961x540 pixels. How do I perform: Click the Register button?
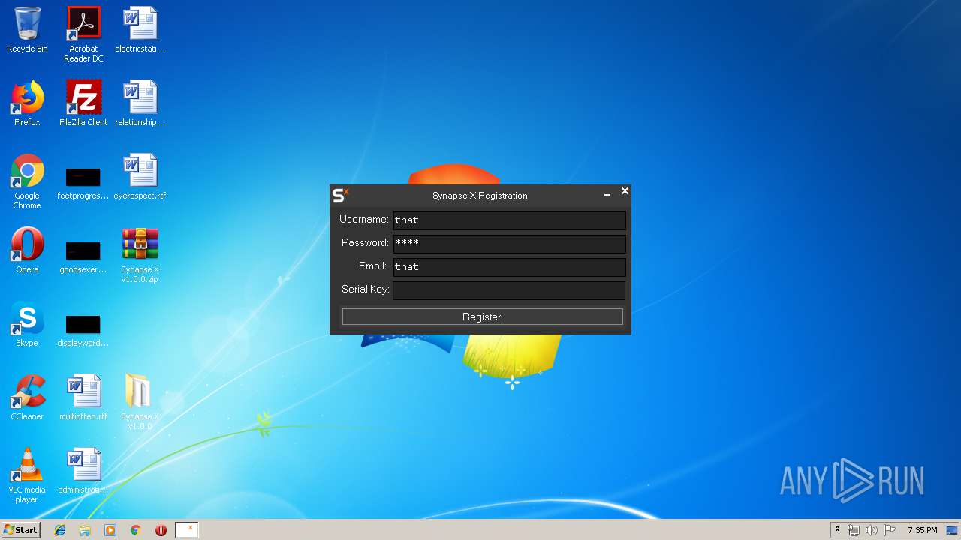[x=482, y=316]
